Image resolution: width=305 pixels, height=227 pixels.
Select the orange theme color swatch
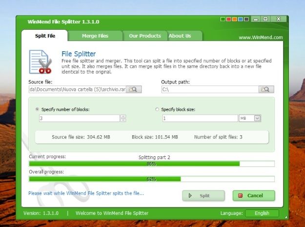tap(235, 19)
